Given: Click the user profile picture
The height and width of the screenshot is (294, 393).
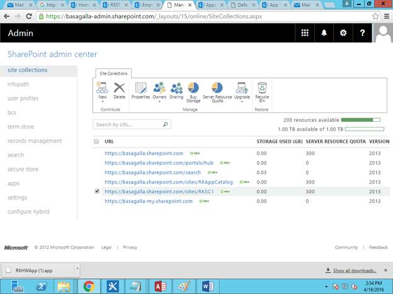Looking at the screenshot, I should point(383,33).
